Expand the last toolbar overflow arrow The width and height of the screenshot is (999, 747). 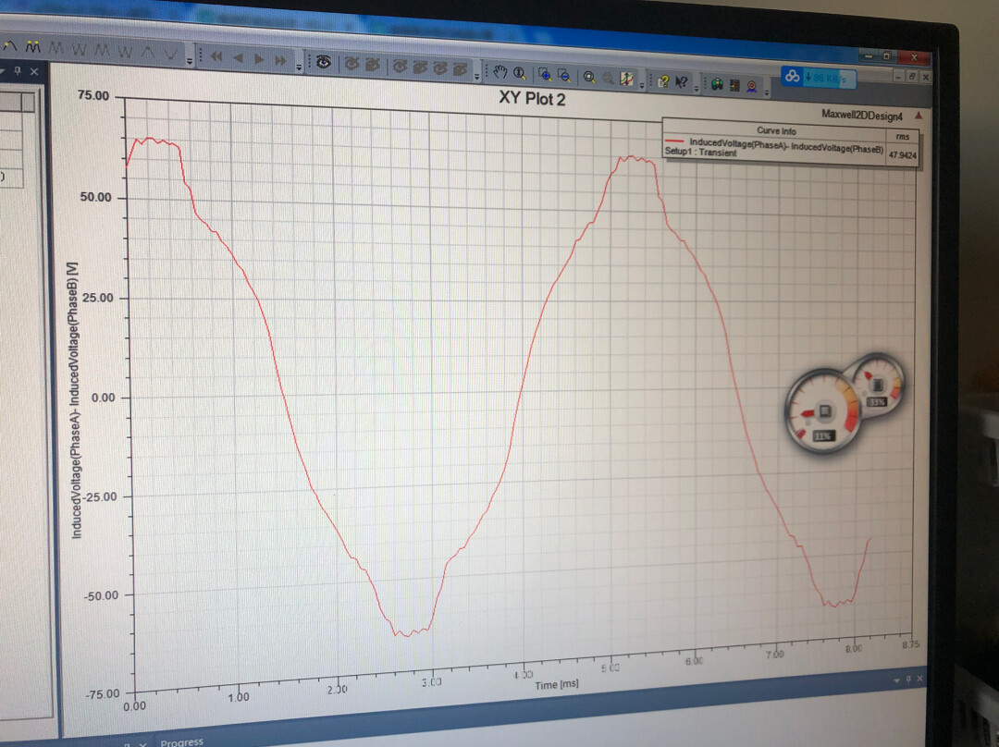[767, 92]
